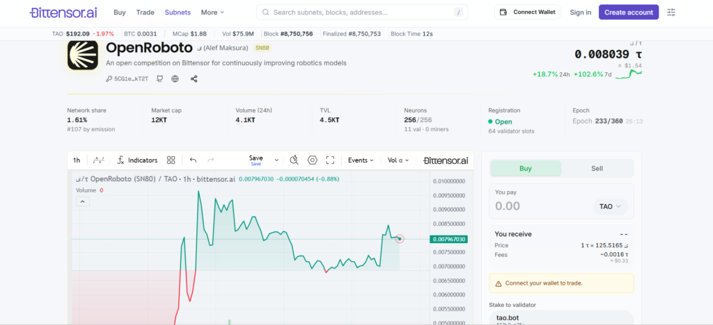
Task: Redo the chart action
Action: 210,160
